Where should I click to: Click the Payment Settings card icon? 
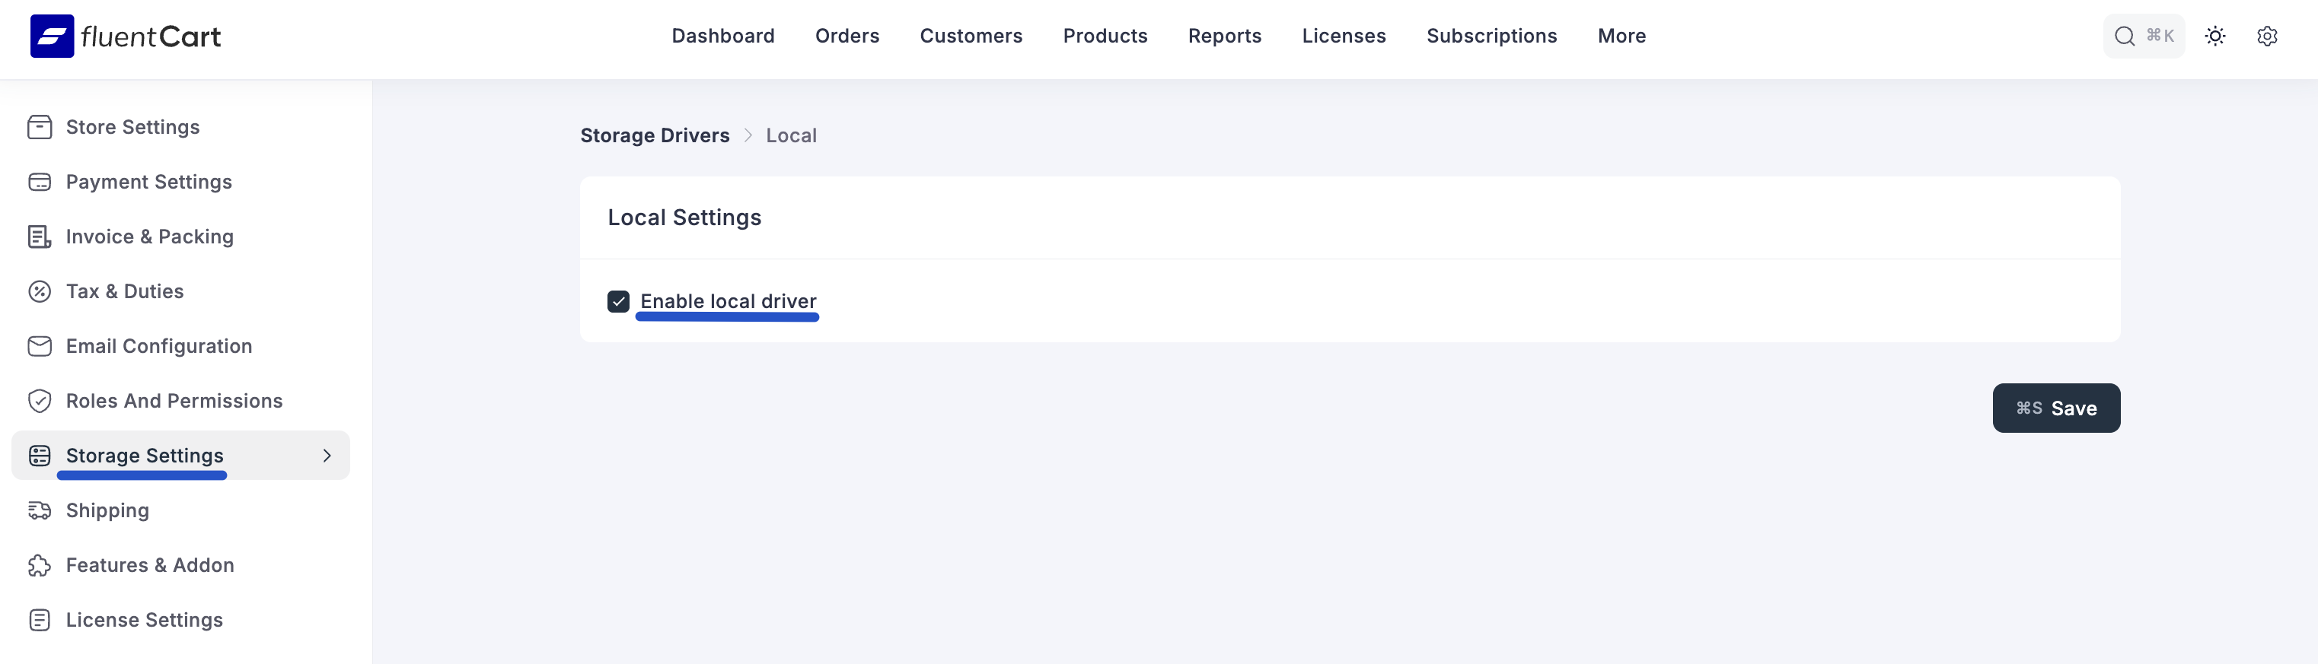[x=40, y=183]
